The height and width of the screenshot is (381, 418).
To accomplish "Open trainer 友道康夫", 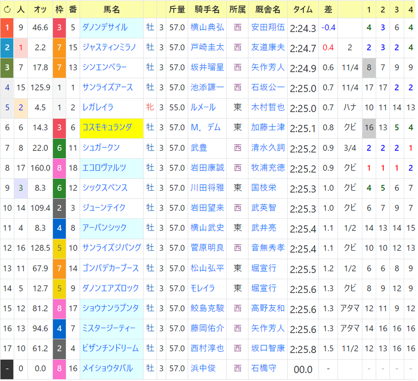I will pos(268,47).
